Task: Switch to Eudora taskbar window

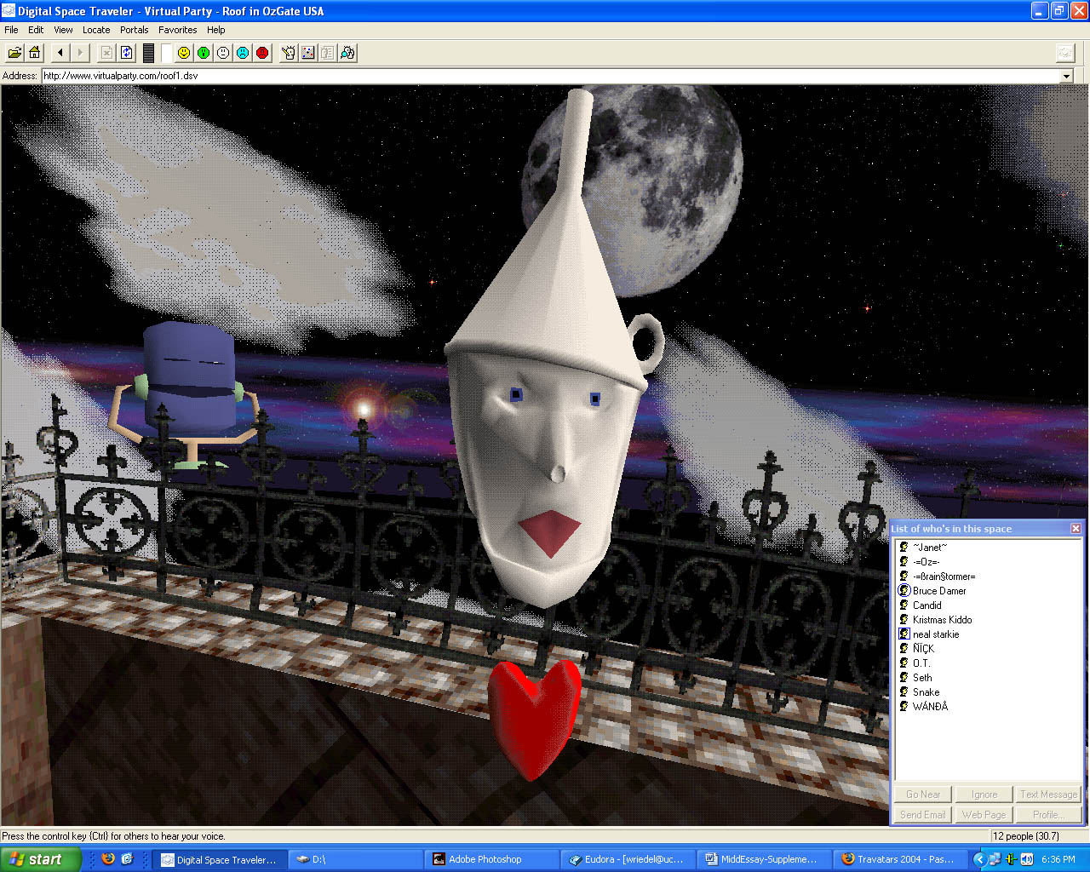Action: point(628,859)
